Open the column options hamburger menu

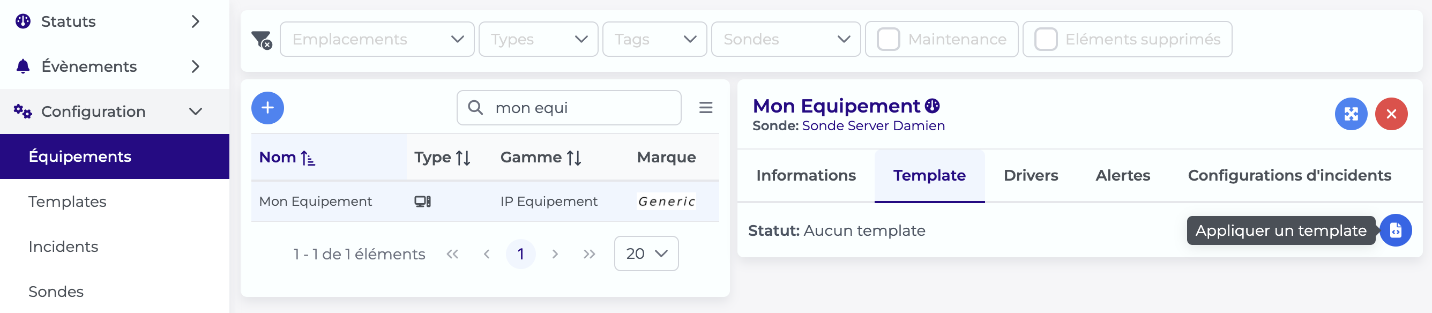(x=705, y=107)
